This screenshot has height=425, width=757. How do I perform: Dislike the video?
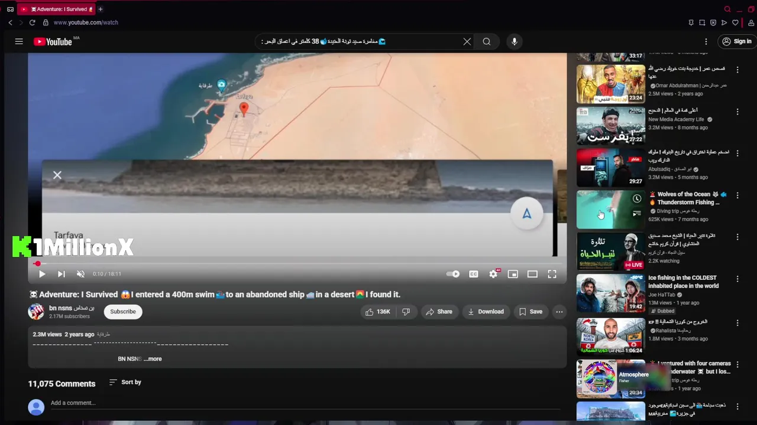pyautogui.click(x=406, y=312)
